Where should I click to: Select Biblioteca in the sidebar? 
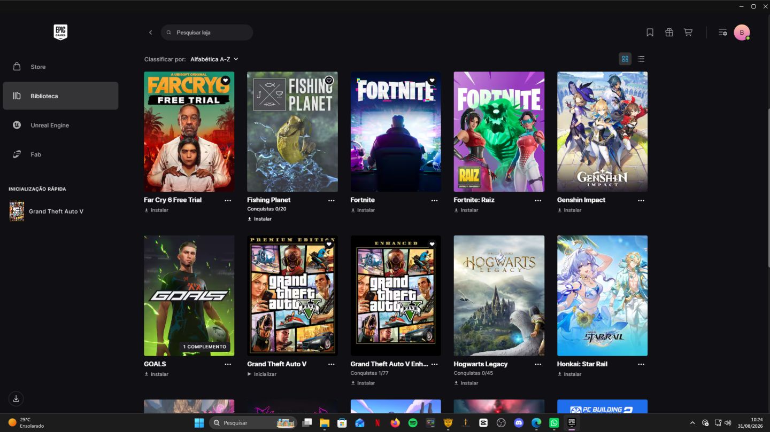[60, 96]
